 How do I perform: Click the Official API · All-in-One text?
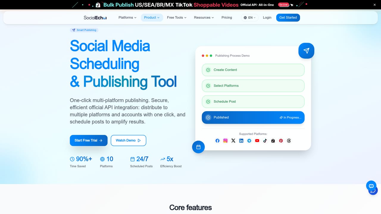pos(257,5)
